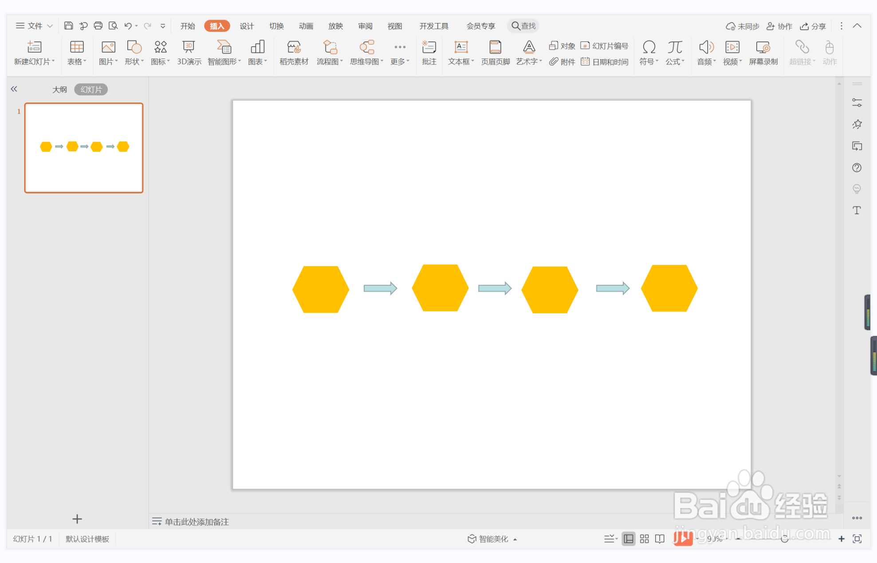Click the Mind Map icon
The width and height of the screenshot is (877, 563).
point(366,47)
